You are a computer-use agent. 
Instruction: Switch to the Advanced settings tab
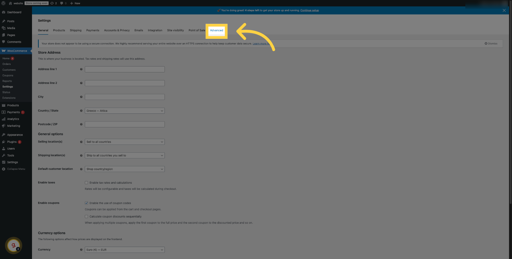(217, 30)
